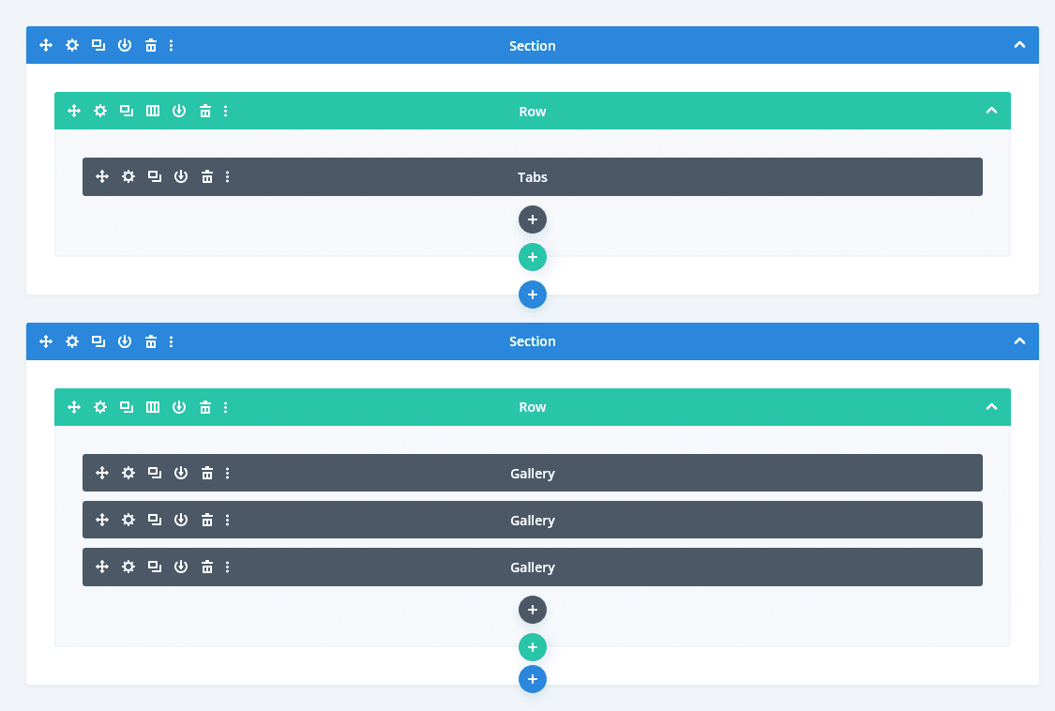Open settings for the Tabs module
Screen dimensions: 1055x711
point(128,176)
